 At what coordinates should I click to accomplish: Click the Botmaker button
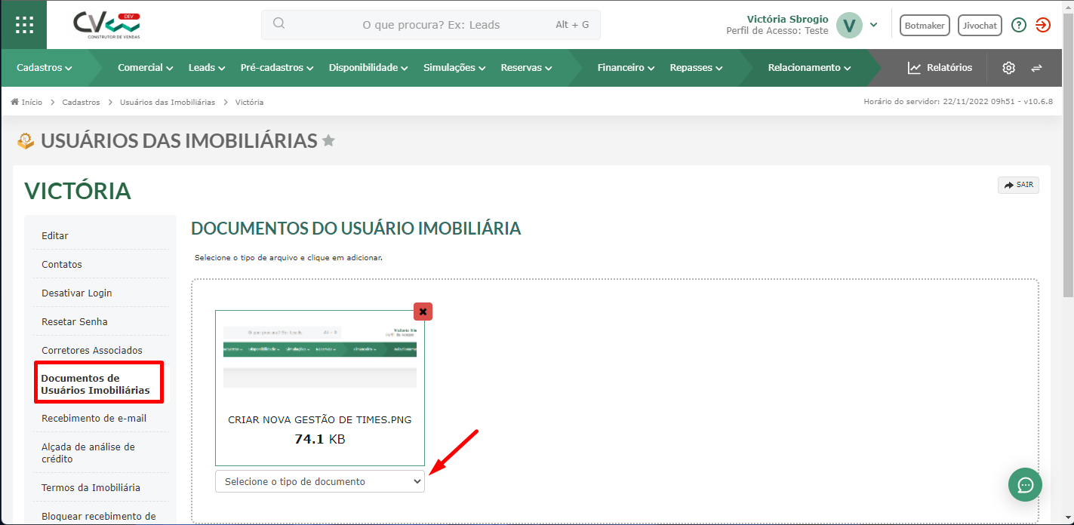point(925,25)
